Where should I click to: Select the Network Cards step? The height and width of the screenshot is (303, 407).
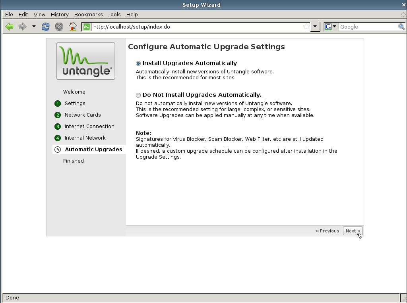tap(83, 115)
